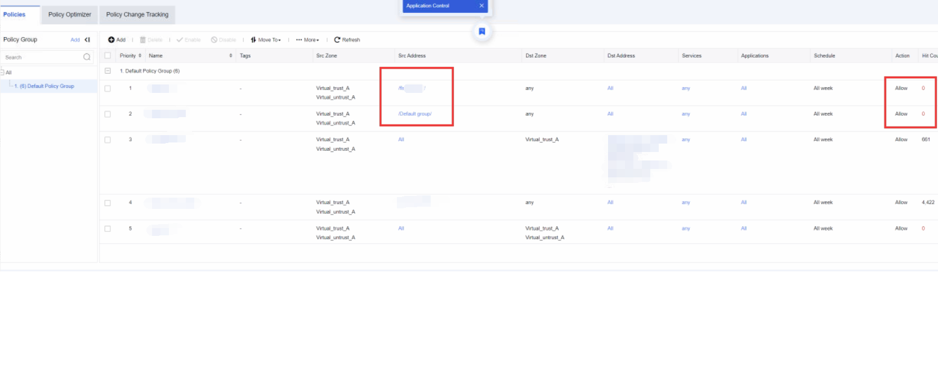Screen dimensions: 938x384
Task: Click the Add policy plus icon
Action: pyautogui.click(x=111, y=40)
